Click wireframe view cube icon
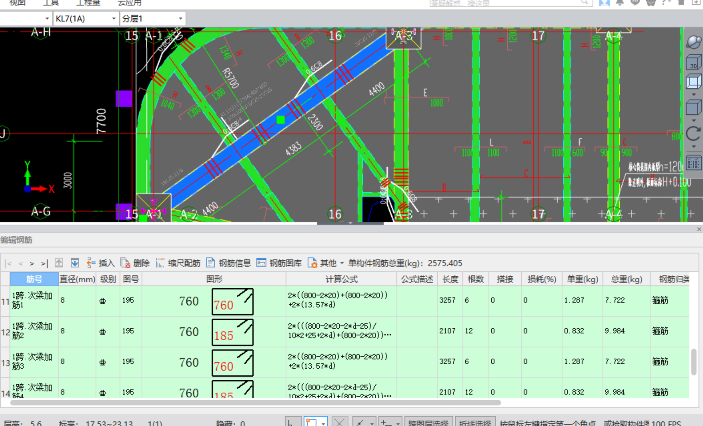This screenshot has height=426, width=703. [x=694, y=82]
